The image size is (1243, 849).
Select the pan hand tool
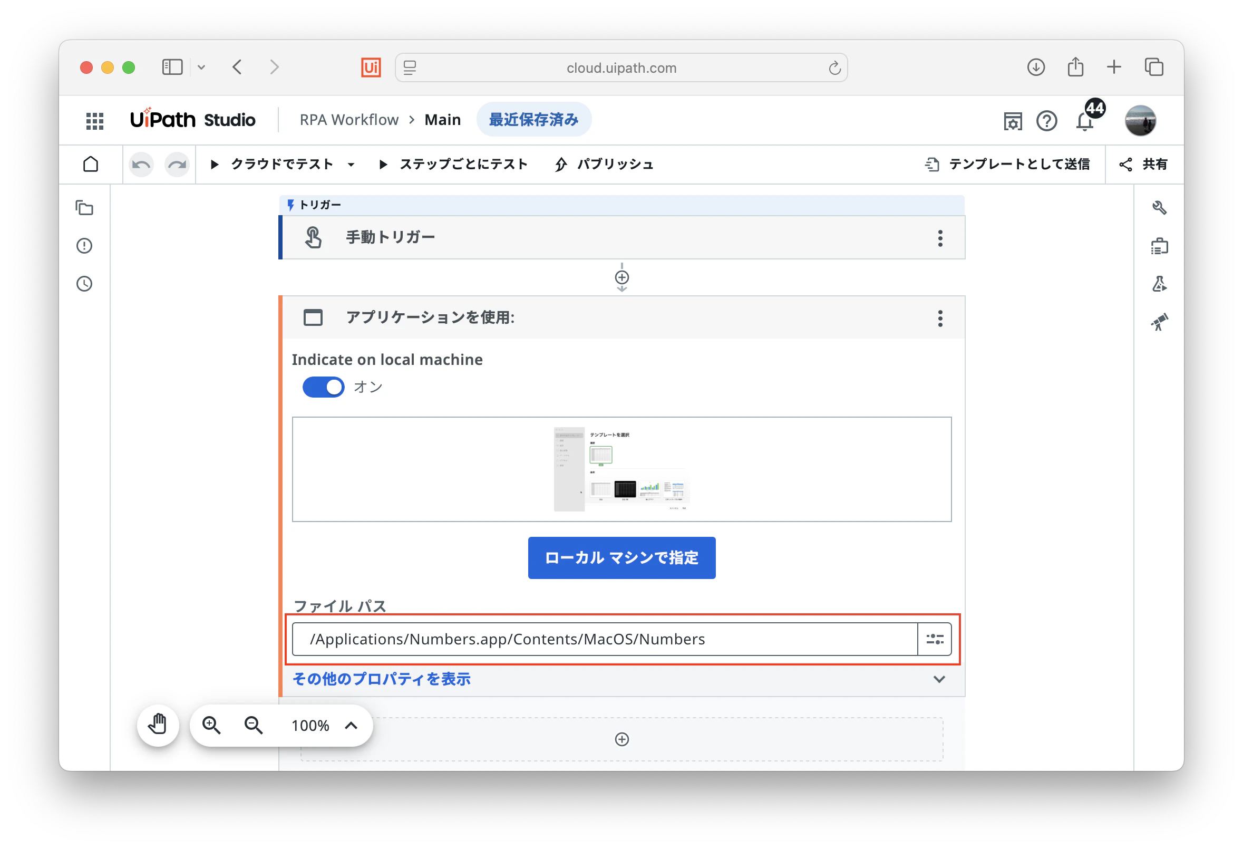click(x=158, y=726)
